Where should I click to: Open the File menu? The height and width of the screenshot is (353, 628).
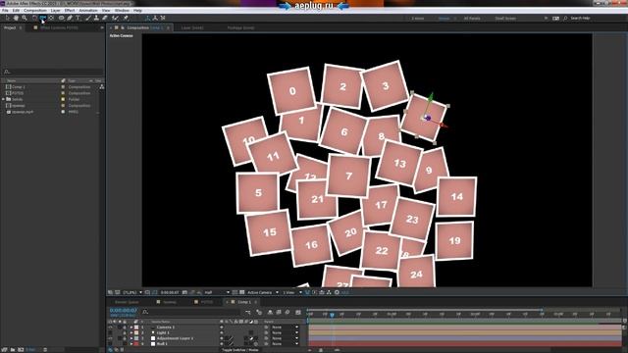[5, 11]
